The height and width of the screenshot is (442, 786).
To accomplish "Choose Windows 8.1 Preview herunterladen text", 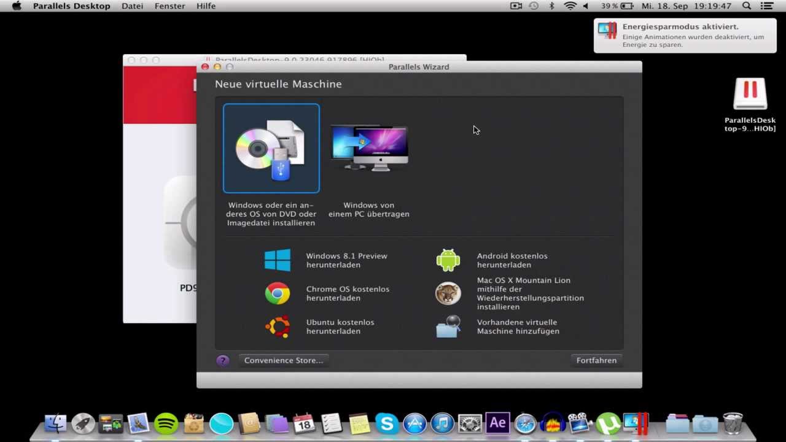I will 346,260.
